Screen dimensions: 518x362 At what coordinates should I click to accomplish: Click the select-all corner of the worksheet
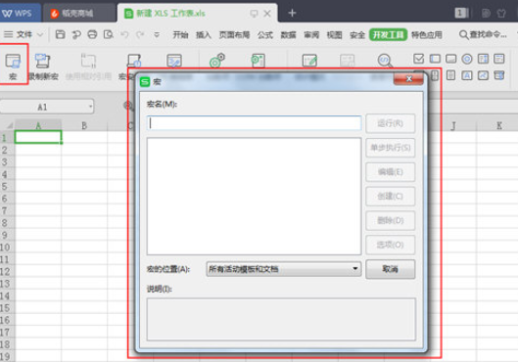(8, 125)
